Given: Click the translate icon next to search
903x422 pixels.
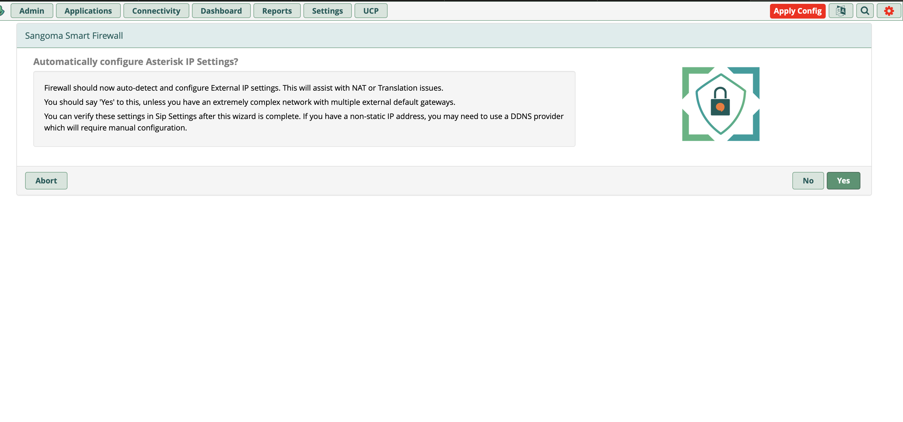Looking at the screenshot, I should pos(841,10).
